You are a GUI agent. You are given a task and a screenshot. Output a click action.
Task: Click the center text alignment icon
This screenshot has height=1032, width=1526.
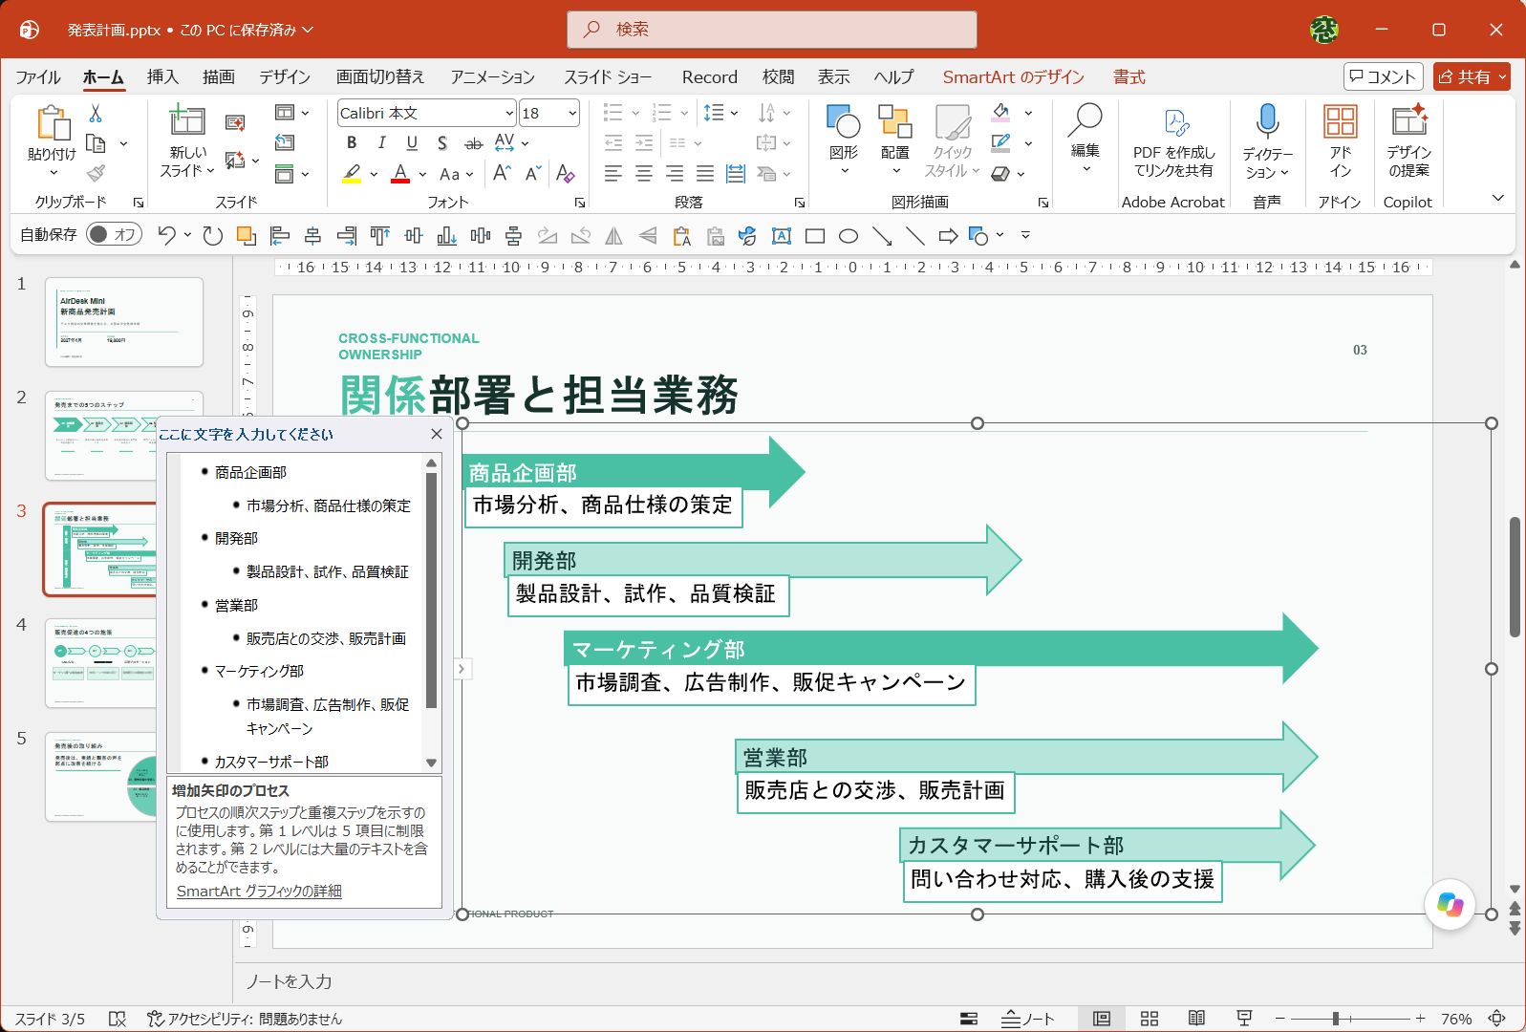644,173
